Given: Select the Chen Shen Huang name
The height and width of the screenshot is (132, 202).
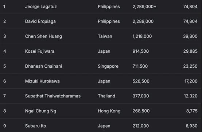Looking at the screenshot, I should 43,36.
